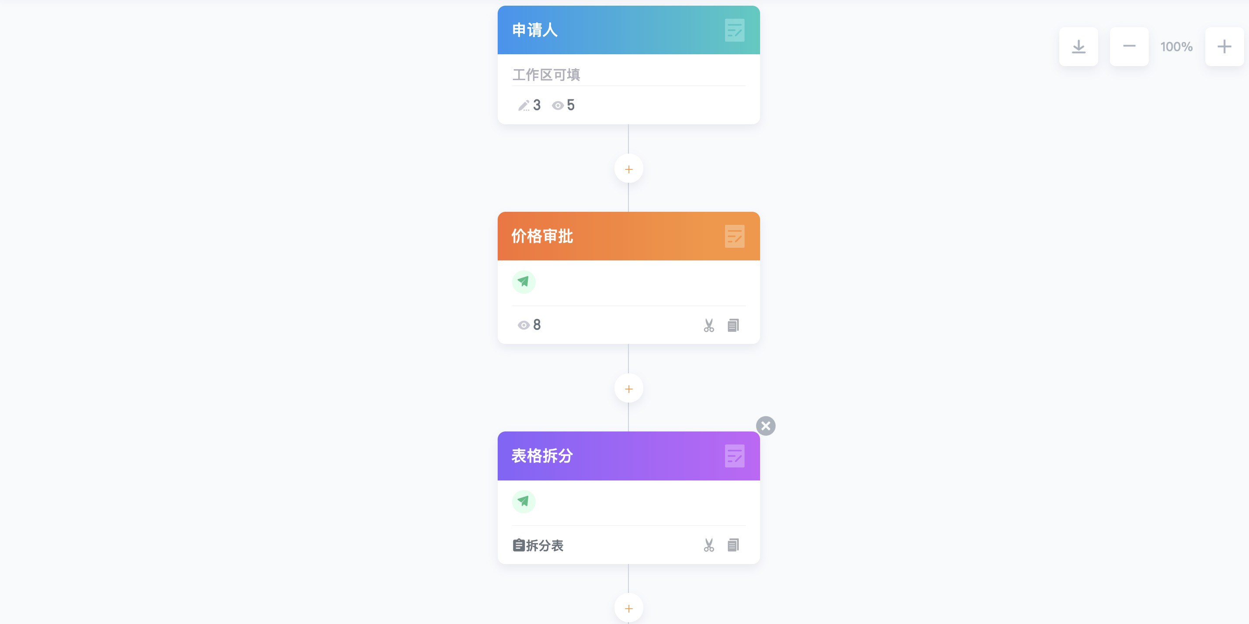Image resolution: width=1249 pixels, height=624 pixels.
Task: Delete the 表格拆分 node via close button
Action: (766, 426)
